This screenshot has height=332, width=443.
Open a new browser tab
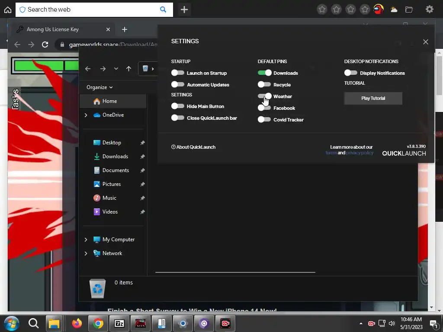pos(125,29)
